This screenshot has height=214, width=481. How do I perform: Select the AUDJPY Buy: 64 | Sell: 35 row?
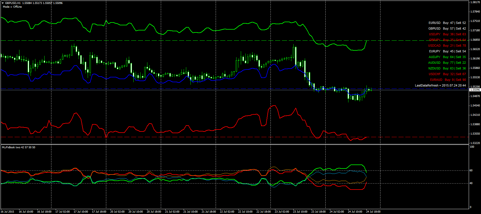(x=447, y=57)
